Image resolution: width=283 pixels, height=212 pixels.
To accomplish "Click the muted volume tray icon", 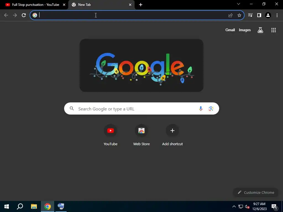I will click(x=247, y=206).
